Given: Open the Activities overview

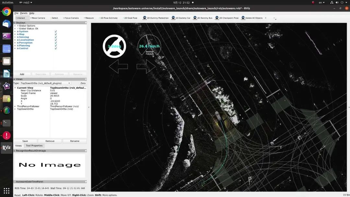Looking at the screenshot, I should tap(7, 3).
